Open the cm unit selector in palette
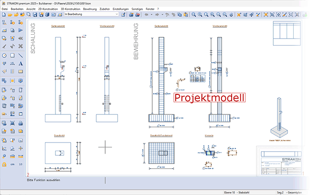Viewport: 311px width, 195px height. pyautogui.click(x=12, y=164)
